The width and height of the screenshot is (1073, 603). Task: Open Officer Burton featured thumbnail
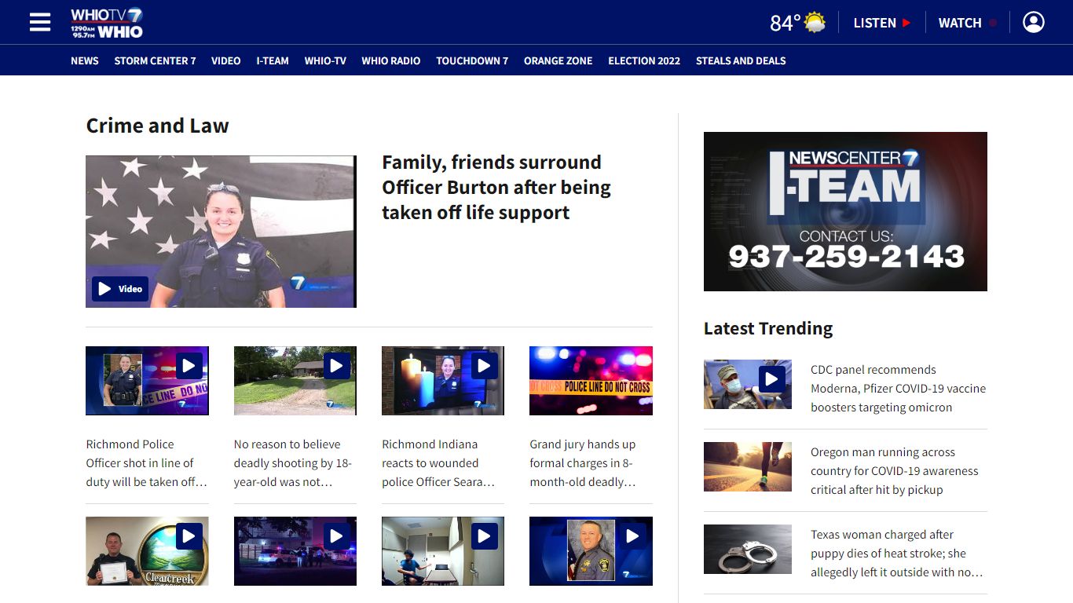(x=221, y=232)
